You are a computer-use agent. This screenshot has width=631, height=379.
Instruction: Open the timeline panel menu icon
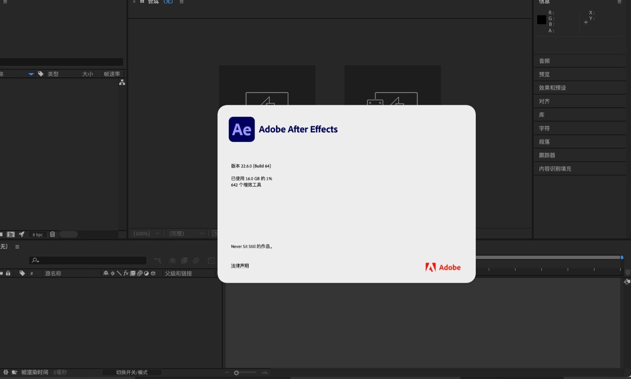click(17, 247)
